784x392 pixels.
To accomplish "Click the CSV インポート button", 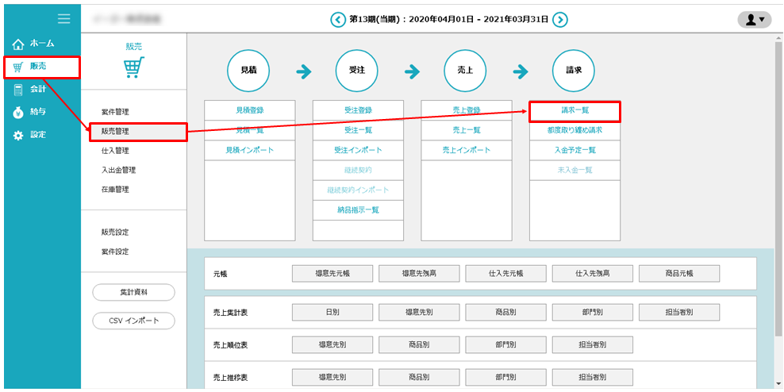I will point(133,321).
